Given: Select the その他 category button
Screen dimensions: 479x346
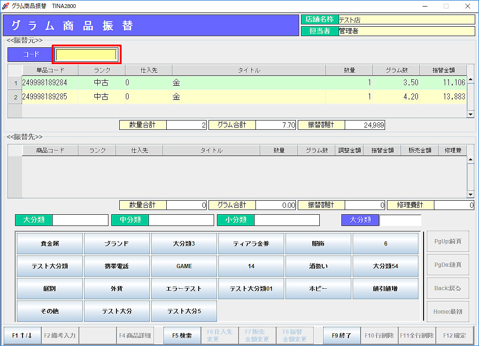Looking at the screenshot, I should 50,311.
